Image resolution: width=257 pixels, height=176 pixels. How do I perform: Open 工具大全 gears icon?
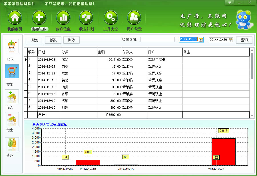111,18
